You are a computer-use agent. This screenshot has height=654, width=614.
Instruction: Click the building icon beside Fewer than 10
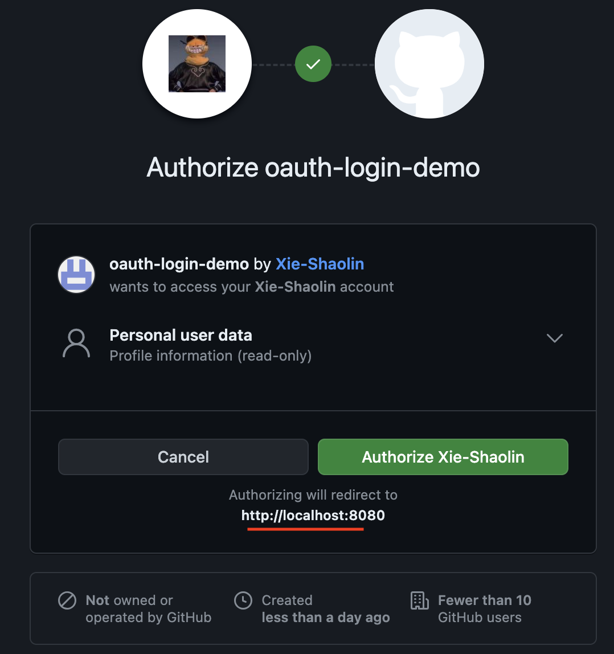click(x=420, y=600)
